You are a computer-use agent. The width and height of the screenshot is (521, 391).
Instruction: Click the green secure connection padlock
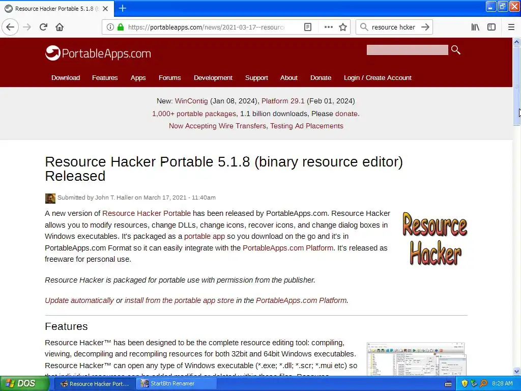(121, 27)
